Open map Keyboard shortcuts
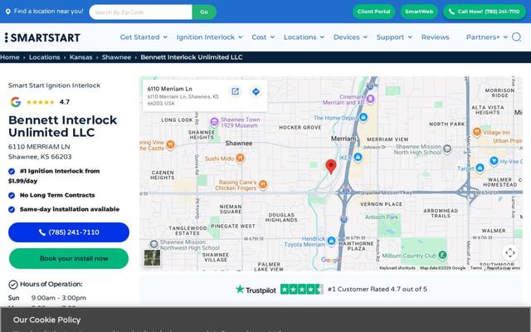Image resolution: width=531 pixels, height=332 pixels. coord(397,268)
